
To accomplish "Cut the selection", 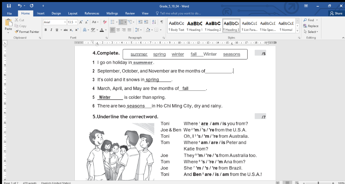I will coord(19,20).
